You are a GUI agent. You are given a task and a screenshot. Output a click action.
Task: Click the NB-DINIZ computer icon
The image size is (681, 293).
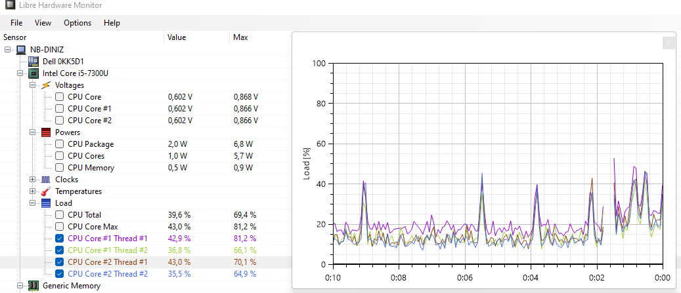click(x=21, y=50)
